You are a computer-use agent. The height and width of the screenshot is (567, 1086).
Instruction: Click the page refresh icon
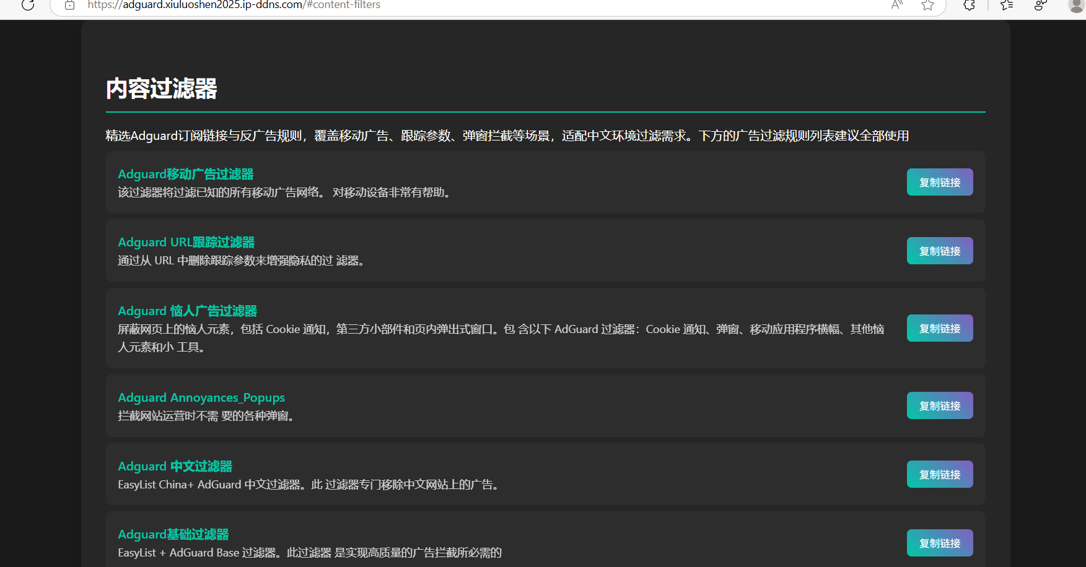click(27, 5)
